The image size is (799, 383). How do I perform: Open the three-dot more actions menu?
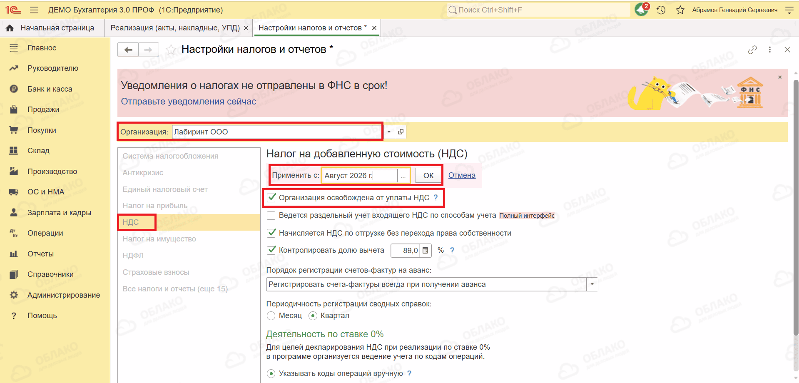point(770,50)
